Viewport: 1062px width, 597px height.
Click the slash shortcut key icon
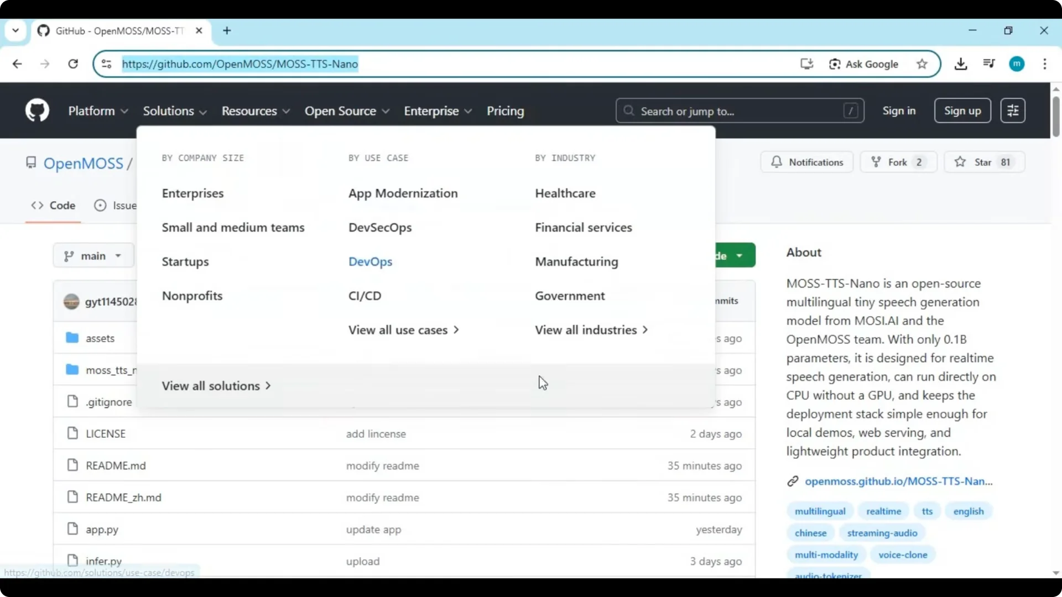[x=851, y=111]
